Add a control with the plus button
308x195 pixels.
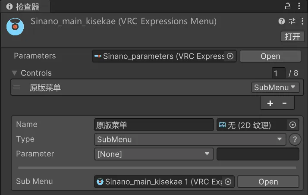[x=270, y=103]
